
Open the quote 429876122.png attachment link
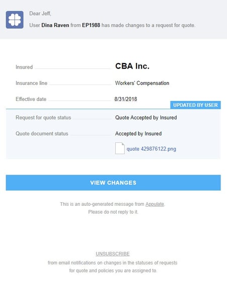click(x=151, y=149)
